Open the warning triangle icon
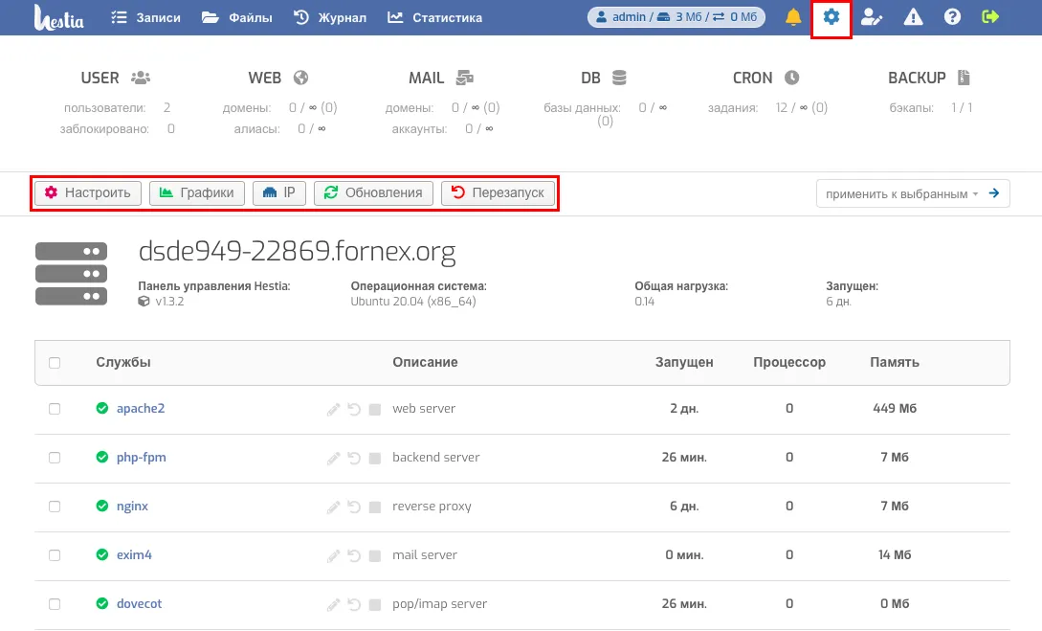Image resolution: width=1042 pixels, height=631 pixels. point(913,17)
